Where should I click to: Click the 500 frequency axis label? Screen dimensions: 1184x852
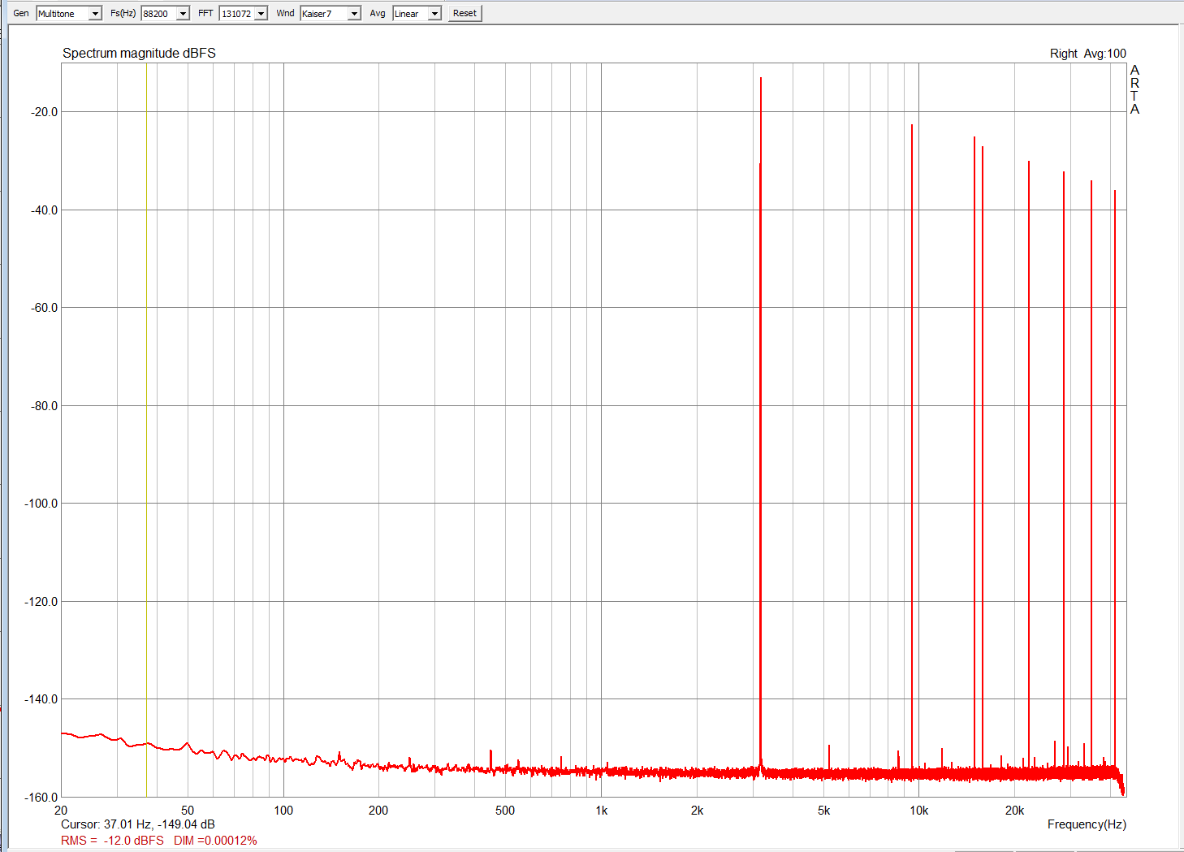tap(505, 810)
